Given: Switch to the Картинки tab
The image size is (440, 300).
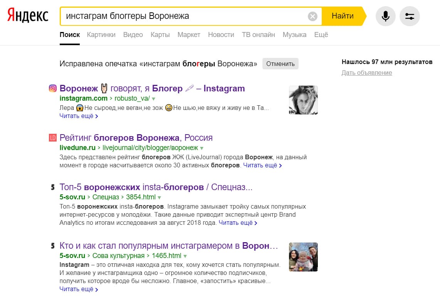Looking at the screenshot, I should (x=101, y=35).
